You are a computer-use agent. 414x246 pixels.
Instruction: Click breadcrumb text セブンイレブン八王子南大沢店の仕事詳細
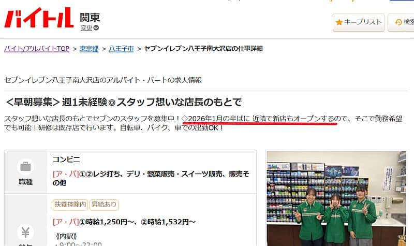click(x=203, y=49)
